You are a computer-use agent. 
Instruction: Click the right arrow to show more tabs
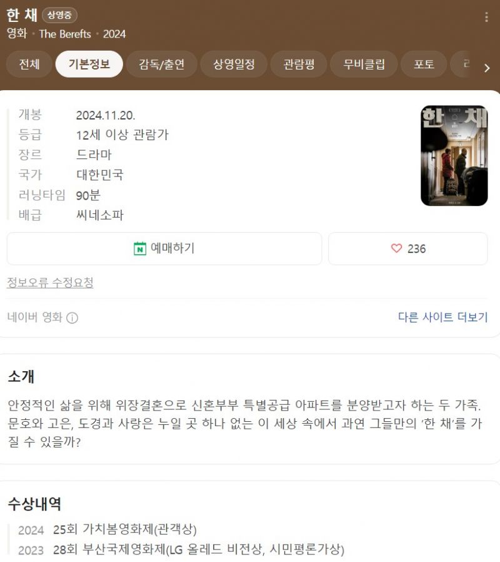click(487, 68)
